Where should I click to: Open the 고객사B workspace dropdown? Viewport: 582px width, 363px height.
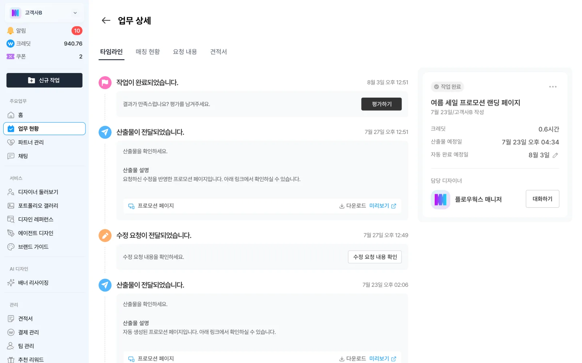[x=44, y=13]
